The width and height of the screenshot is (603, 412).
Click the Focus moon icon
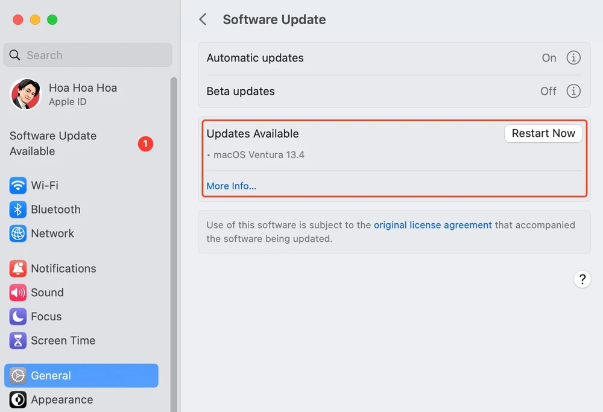click(x=17, y=317)
